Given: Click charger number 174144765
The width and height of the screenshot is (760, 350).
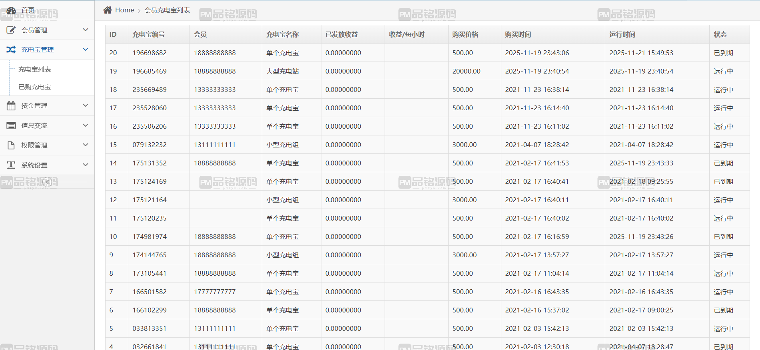Looking at the screenshot, I should [150, 255].
